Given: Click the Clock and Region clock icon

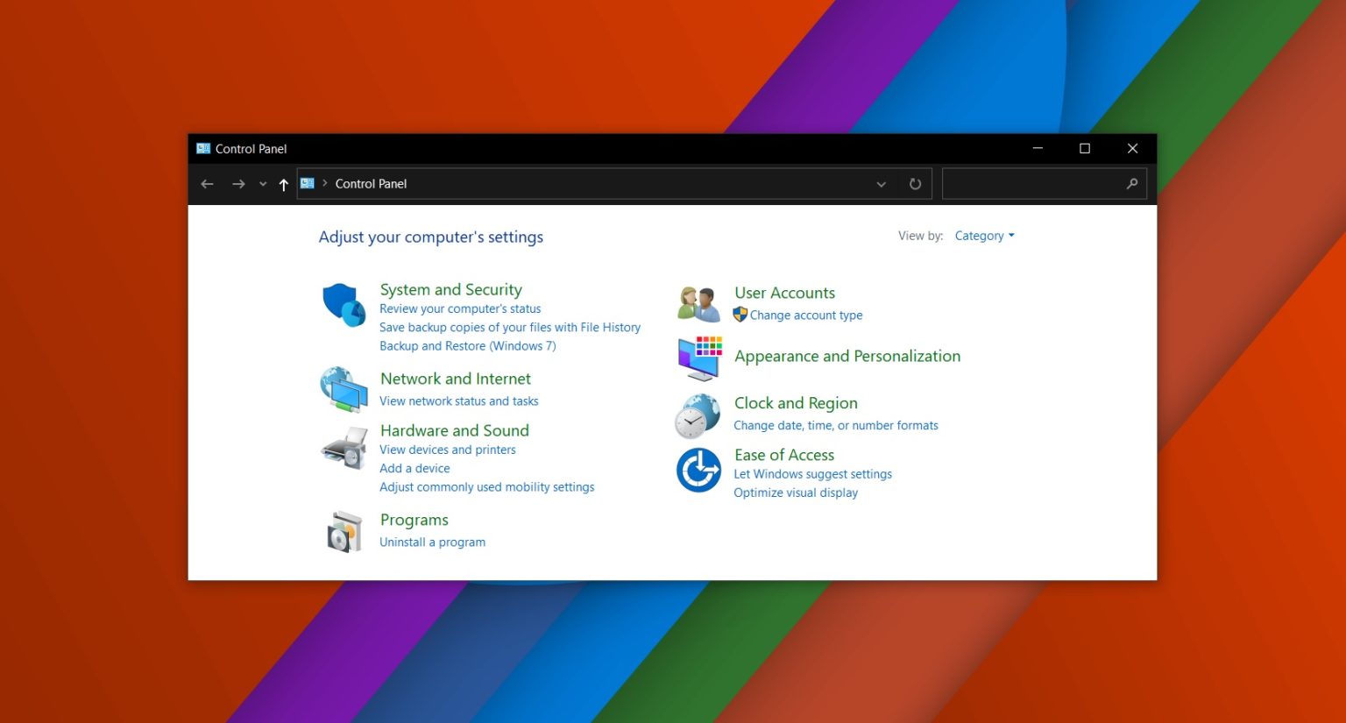Looking at the screenshot, I should (x=698, y=415).
